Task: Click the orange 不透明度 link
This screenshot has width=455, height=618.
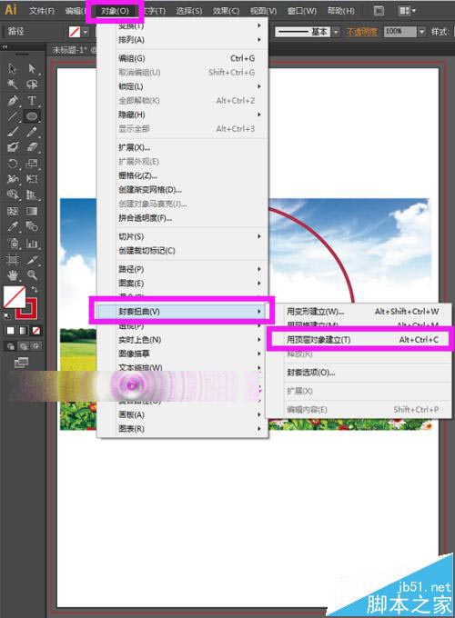Action: (362, 32)
